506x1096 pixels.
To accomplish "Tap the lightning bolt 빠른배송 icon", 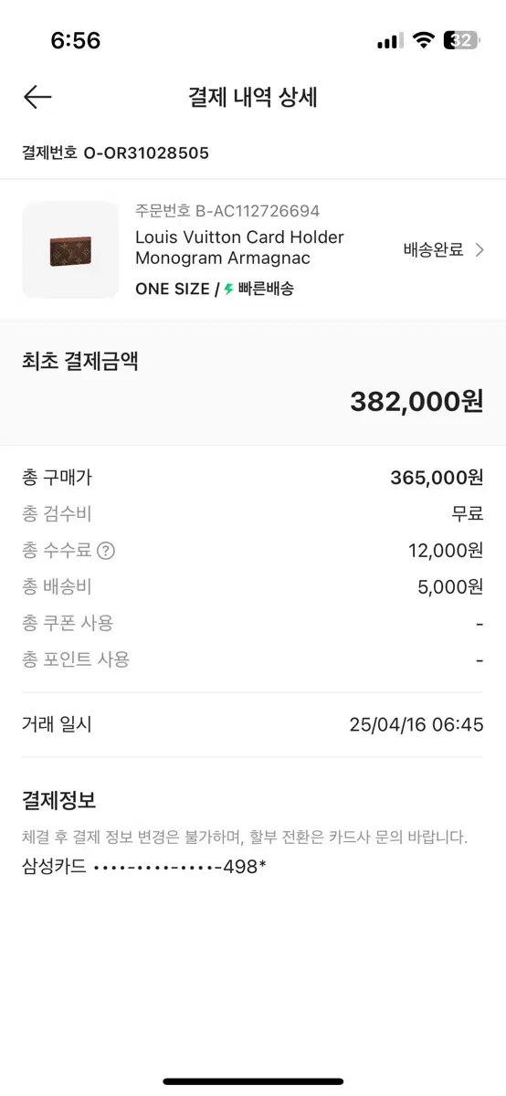I will point(228,289).
